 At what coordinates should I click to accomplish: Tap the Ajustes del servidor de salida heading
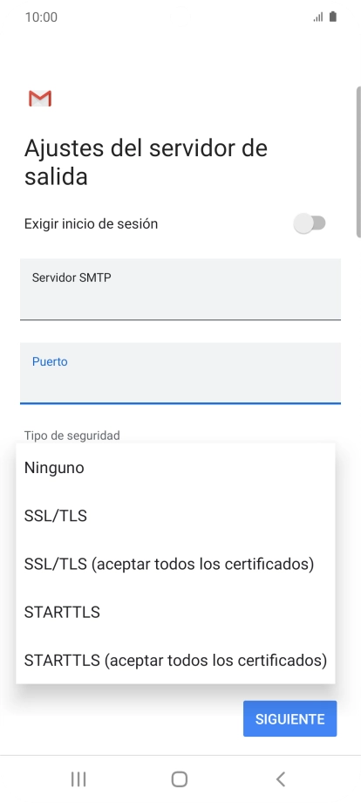click(146, 161)
